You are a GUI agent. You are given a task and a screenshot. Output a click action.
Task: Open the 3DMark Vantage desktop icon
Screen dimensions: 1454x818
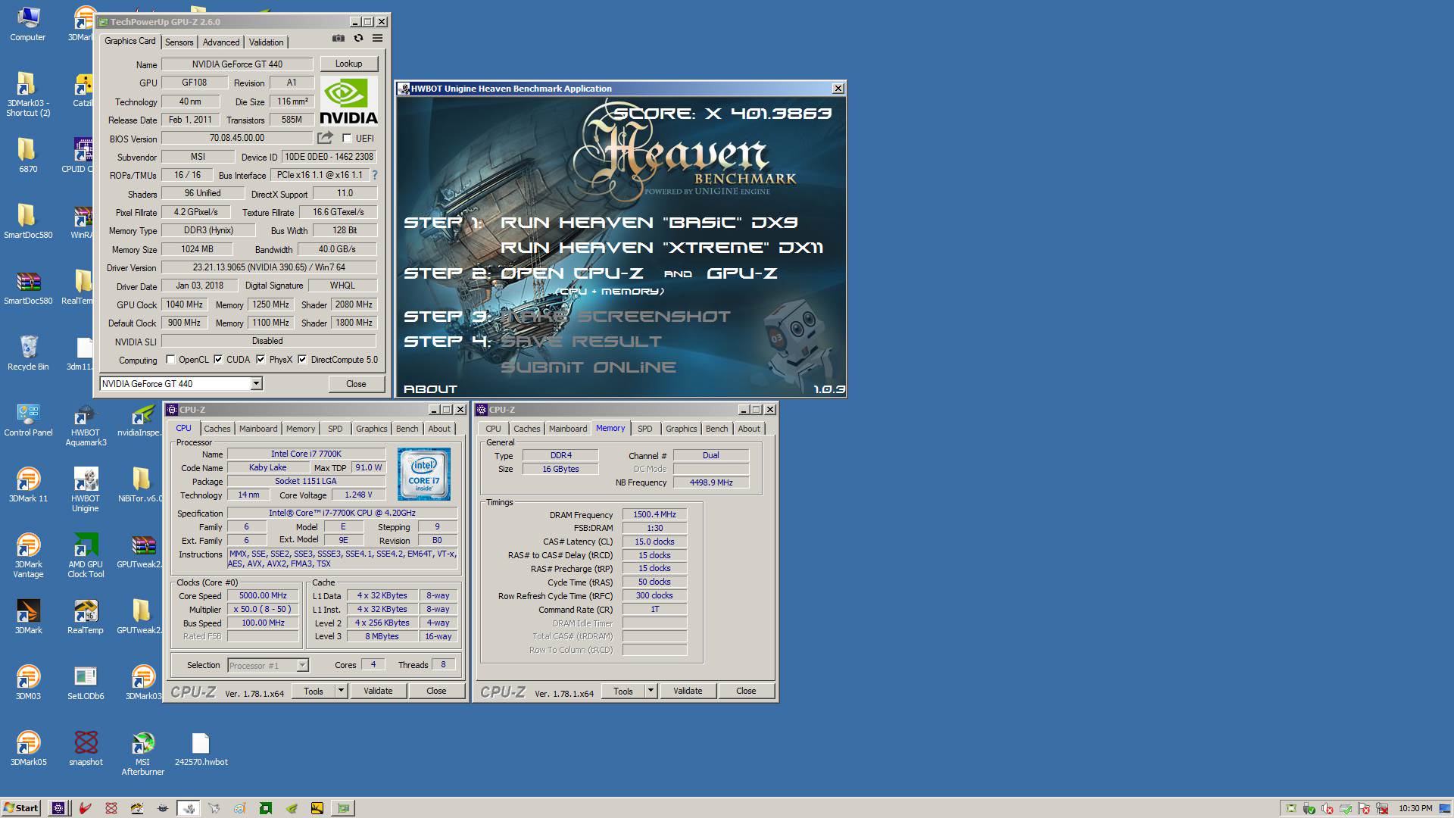pyautogui.click(x=28, y=556)
